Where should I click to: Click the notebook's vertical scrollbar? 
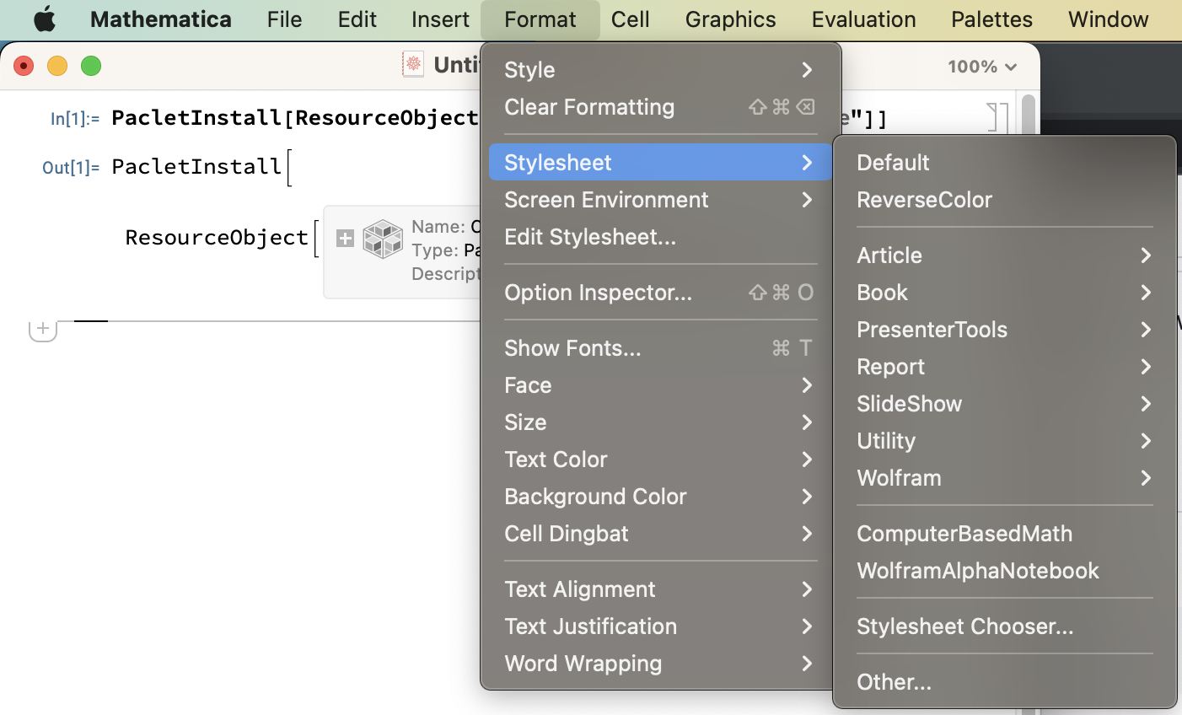1027,118
